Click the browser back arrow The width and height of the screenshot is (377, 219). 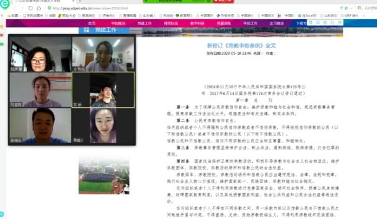[15, 8]
